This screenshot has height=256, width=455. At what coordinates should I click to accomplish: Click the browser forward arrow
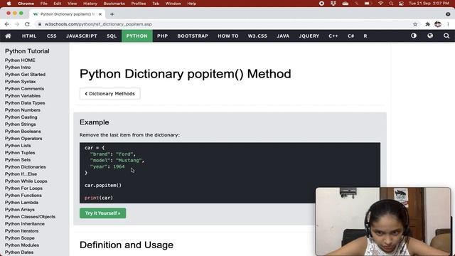click(17, 24)
